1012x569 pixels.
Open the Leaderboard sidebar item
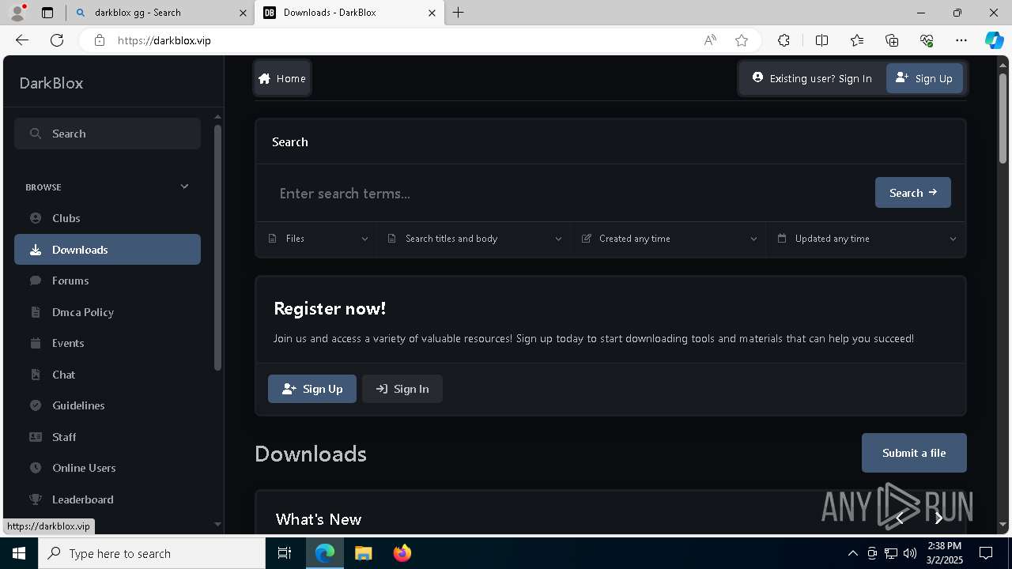tap(108, 499)
